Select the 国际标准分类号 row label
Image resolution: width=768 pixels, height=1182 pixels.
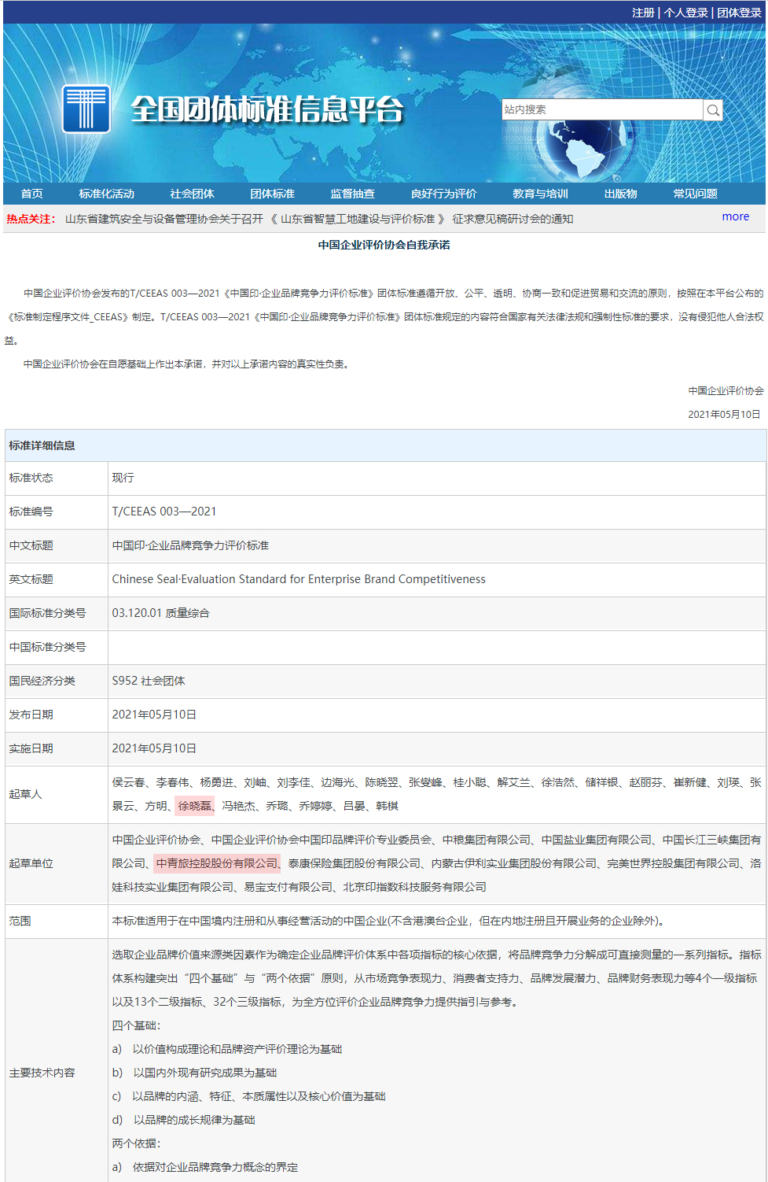(x=48, y=613)
